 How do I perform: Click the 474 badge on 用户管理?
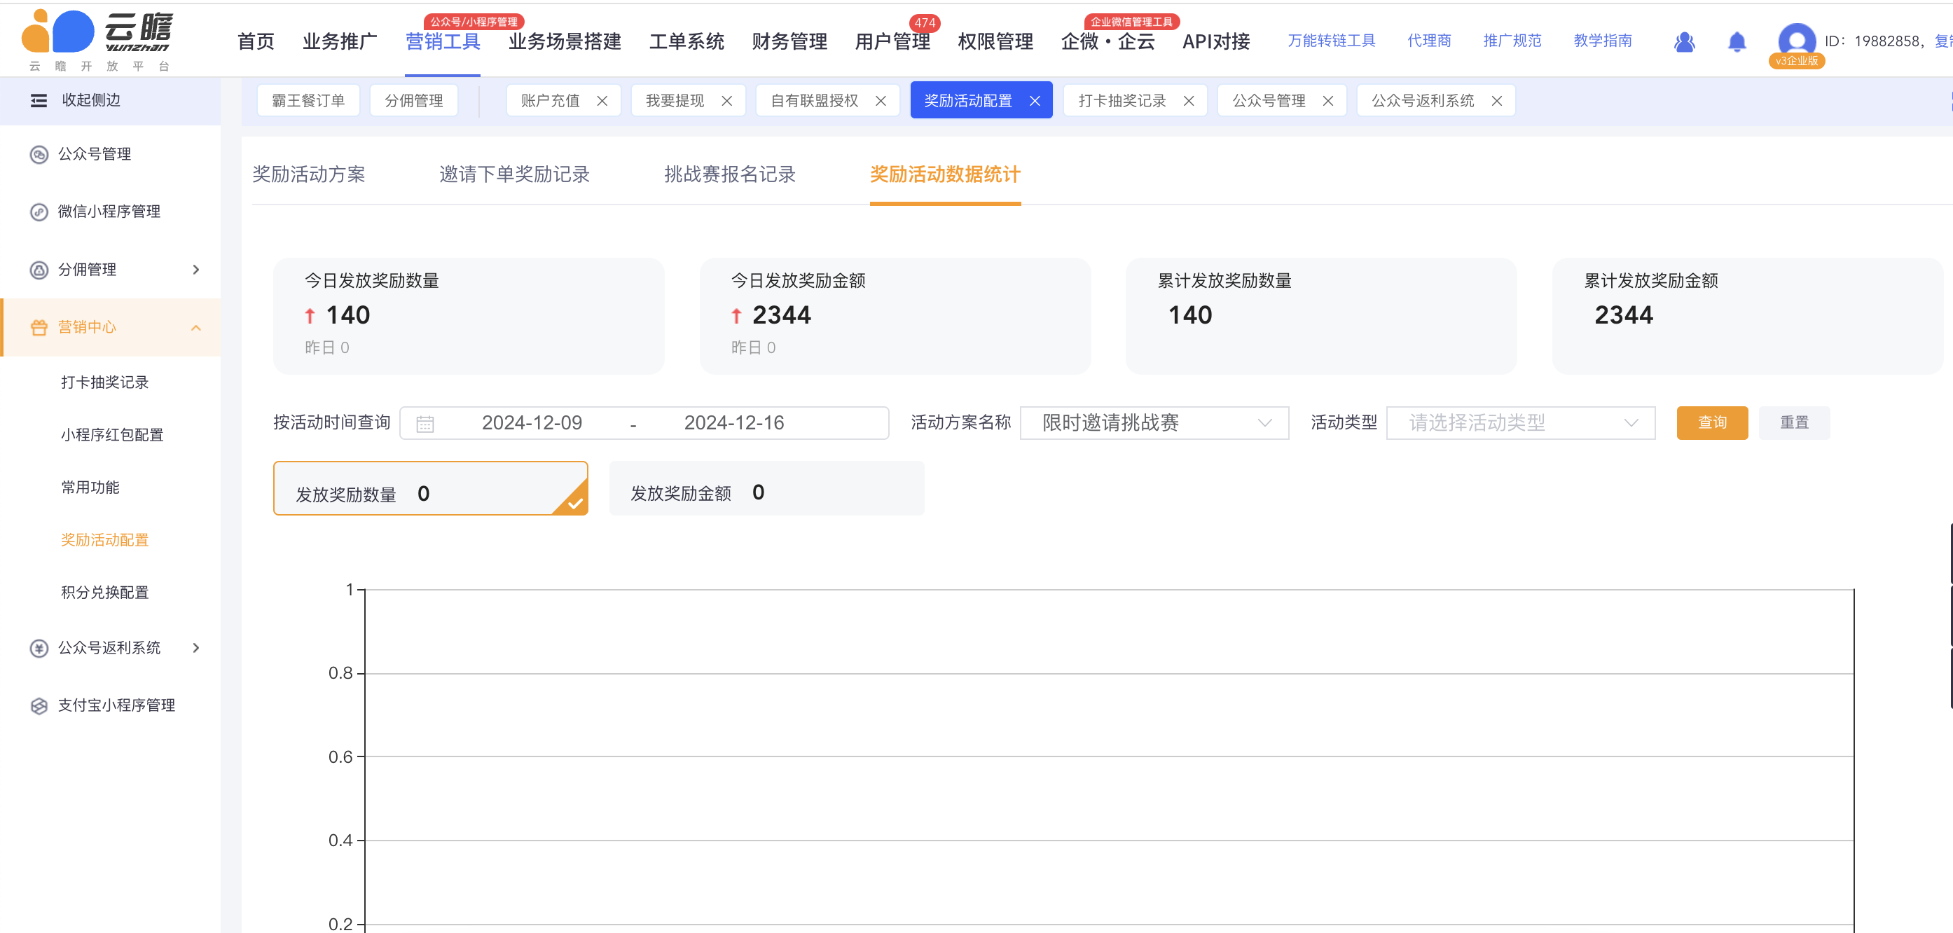pos(924,22)
